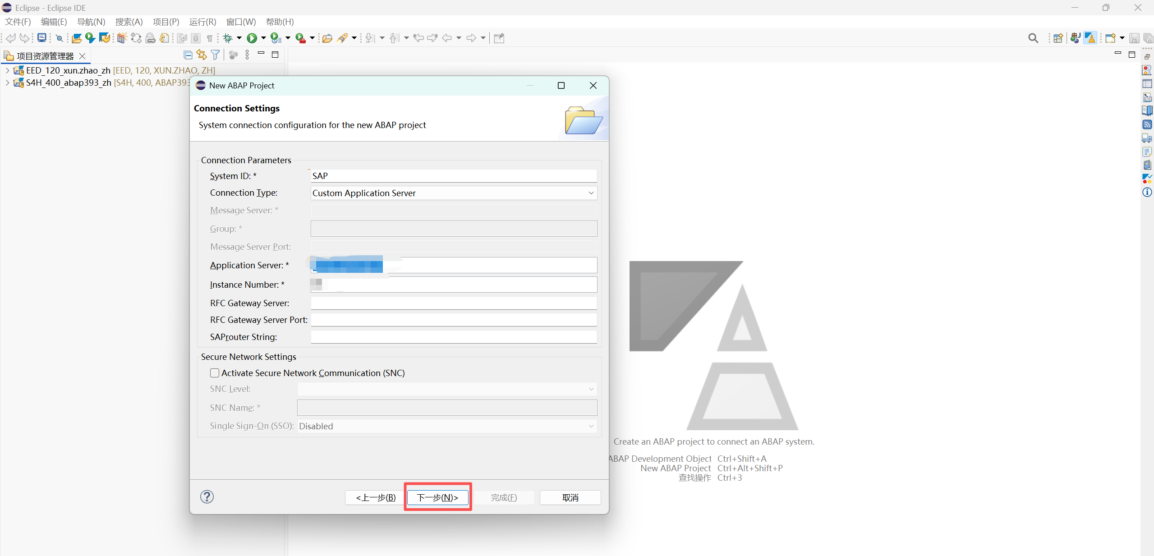Screen dimensions: 1154x556
Task: Open the Project Explorer filter icon
Action: 215,55
